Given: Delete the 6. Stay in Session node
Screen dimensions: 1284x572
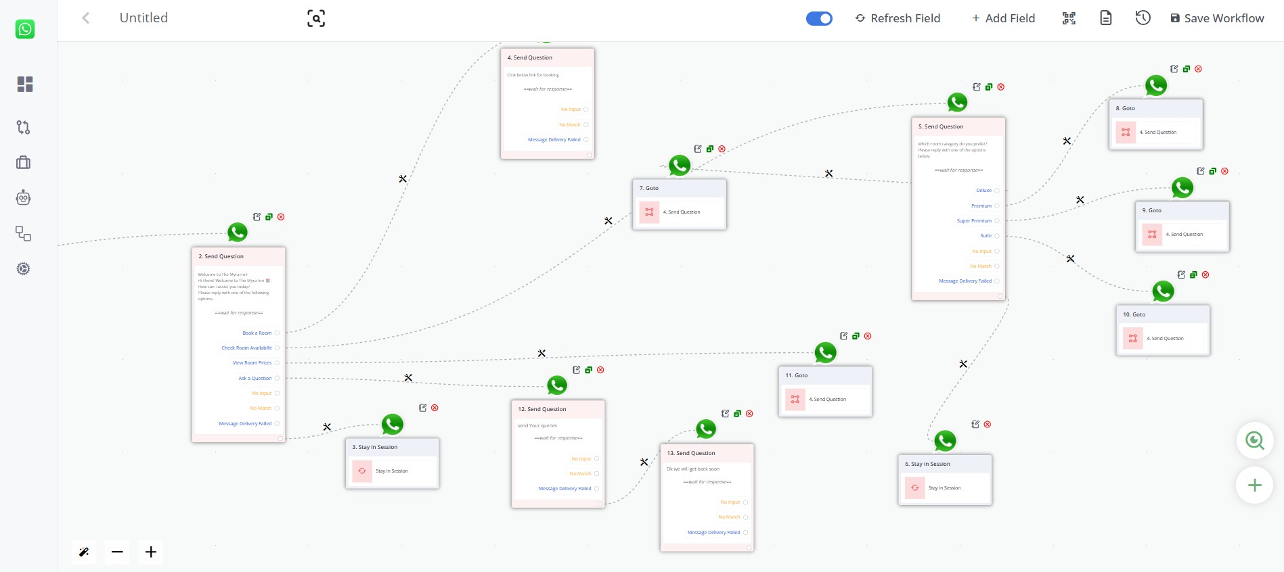Looking at the screenshot, I should [x=988, y=425].
